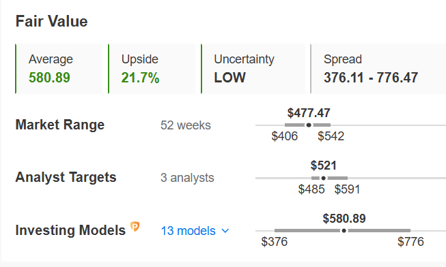
Task: Click the orange Pro badge icon
Action: coord(135,226)
